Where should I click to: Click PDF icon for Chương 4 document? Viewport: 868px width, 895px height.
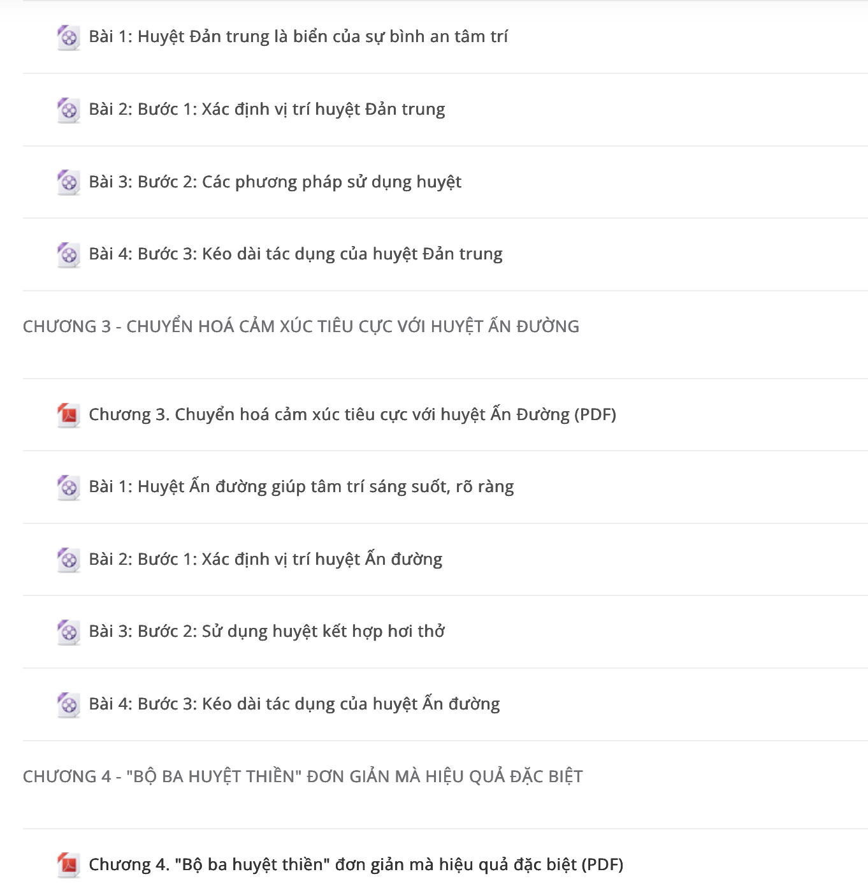(68, 866)
